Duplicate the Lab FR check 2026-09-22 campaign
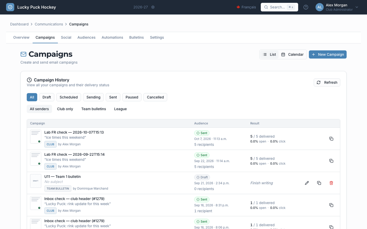This screenshot has width=367, height=229. (331, 161)
